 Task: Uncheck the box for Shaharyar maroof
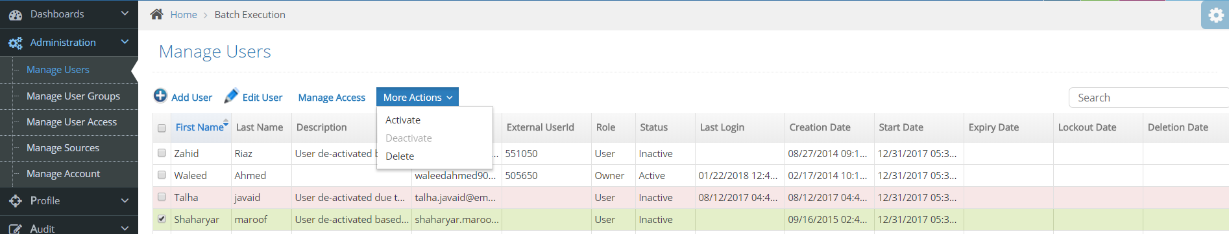point(162,219)
